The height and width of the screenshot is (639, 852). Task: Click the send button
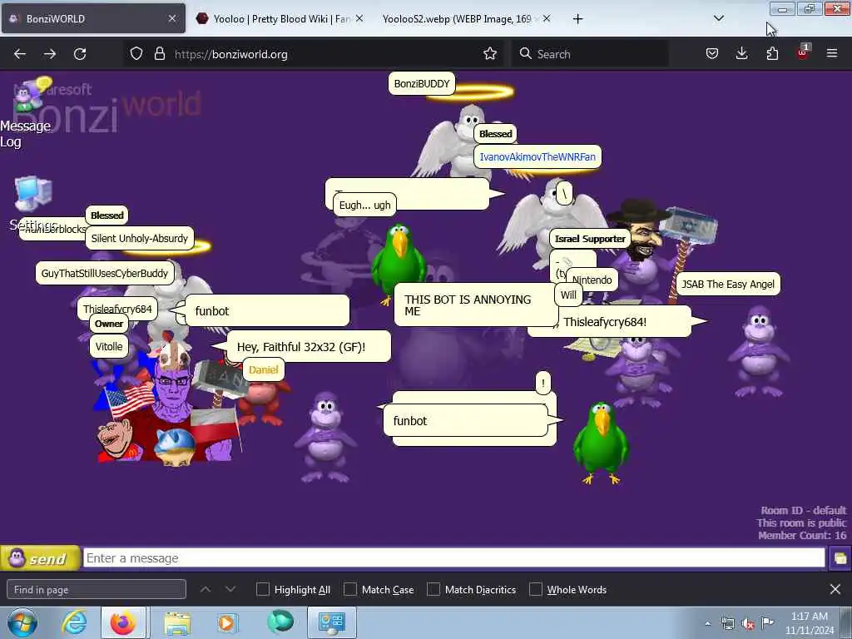coord(40,558)
